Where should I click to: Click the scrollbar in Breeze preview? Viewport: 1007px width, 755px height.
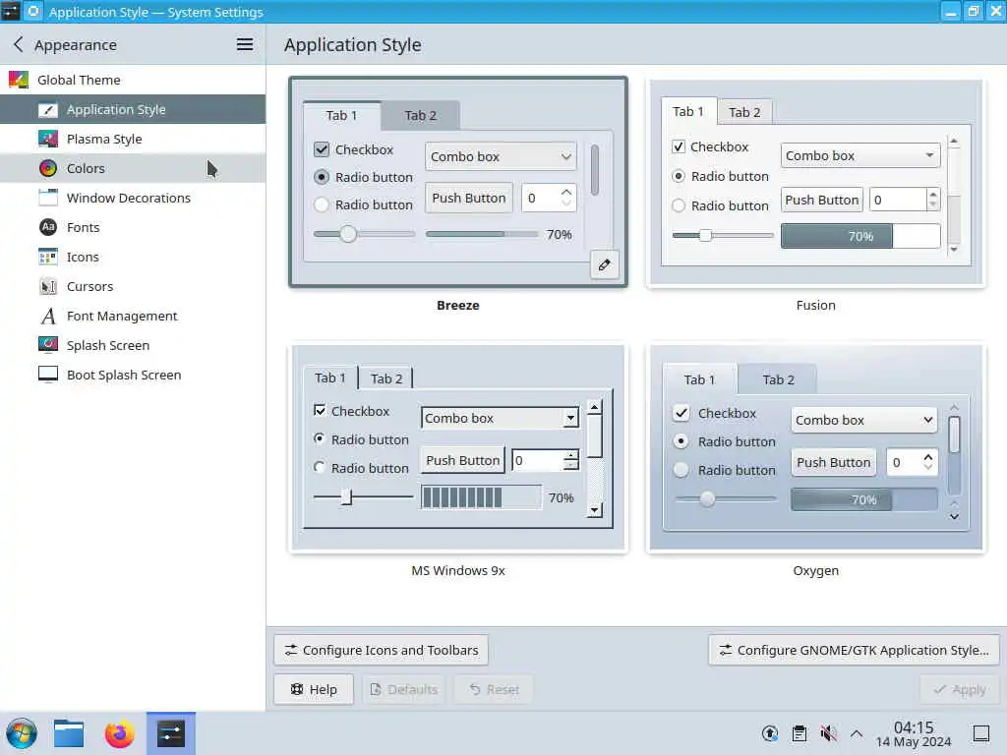(595, 169)
